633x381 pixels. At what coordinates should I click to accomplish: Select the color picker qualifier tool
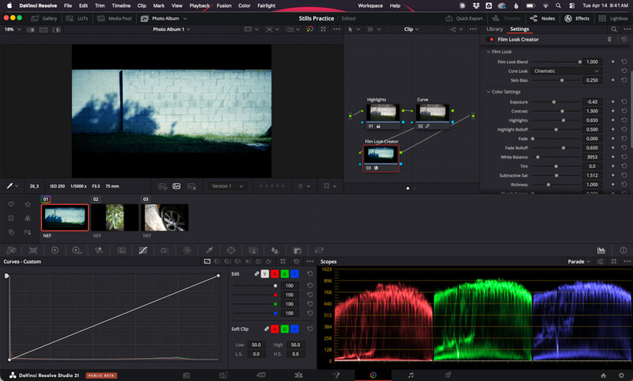tap(9, 186)
